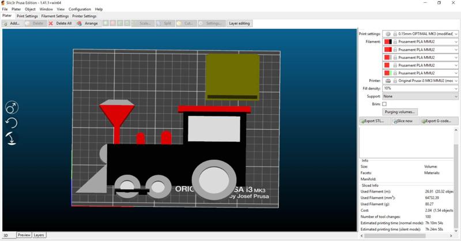Click the red-green color swatch of fifth filament

(388, 73)
